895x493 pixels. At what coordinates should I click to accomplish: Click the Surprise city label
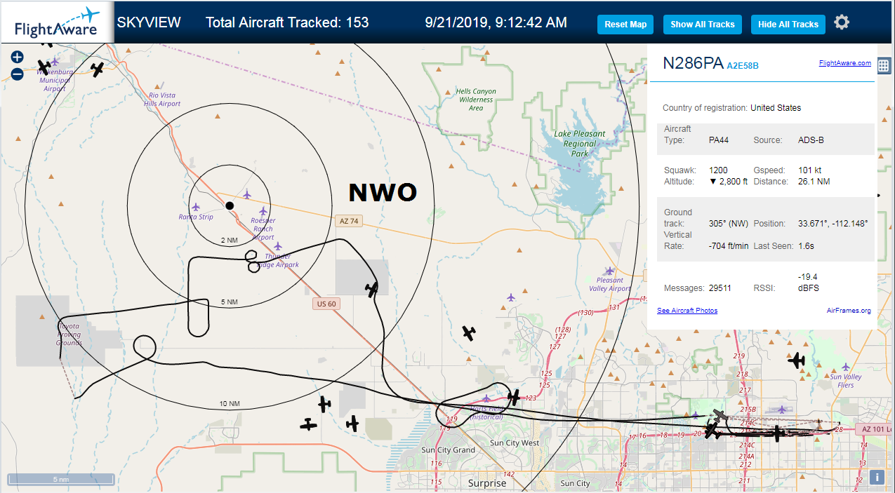pyautogui.click(x=487, y=483)
